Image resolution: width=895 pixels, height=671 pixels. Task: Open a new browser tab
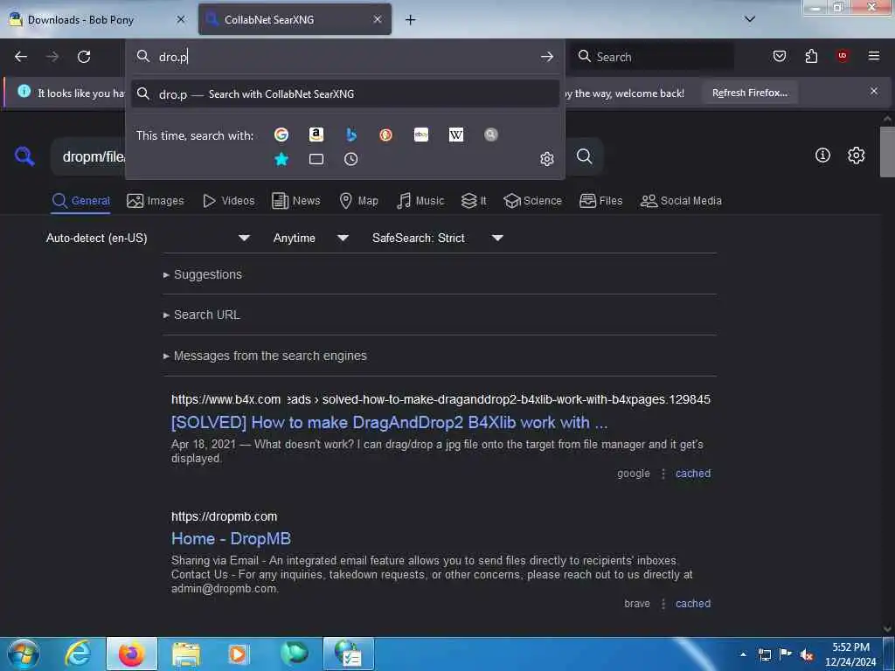click(411, 20)
